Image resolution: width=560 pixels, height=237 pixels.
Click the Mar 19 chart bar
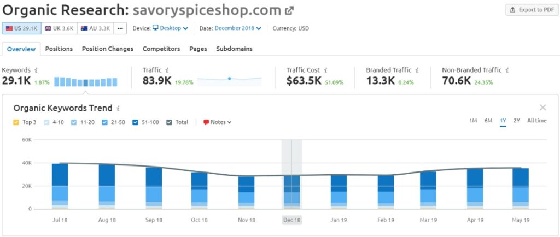tap(428, 190)
